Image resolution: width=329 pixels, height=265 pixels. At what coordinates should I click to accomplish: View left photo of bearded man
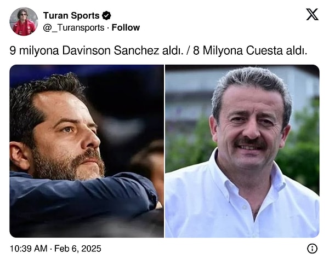tap(87, 151)
